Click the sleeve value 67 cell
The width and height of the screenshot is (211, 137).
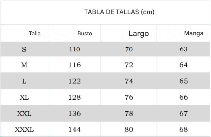pos(184,114)
